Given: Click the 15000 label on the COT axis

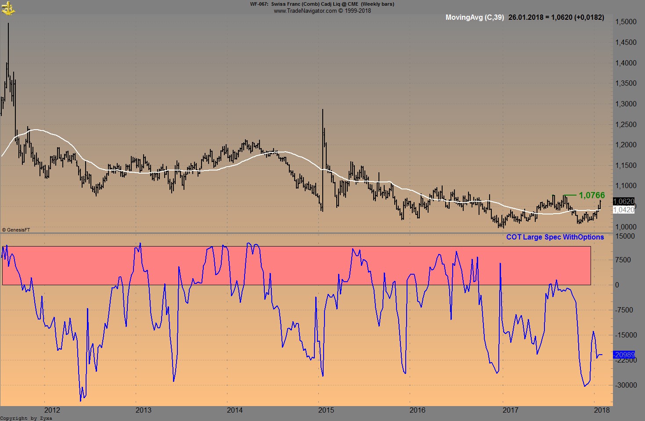Looking at the screenshot, I should pos(625,236).
